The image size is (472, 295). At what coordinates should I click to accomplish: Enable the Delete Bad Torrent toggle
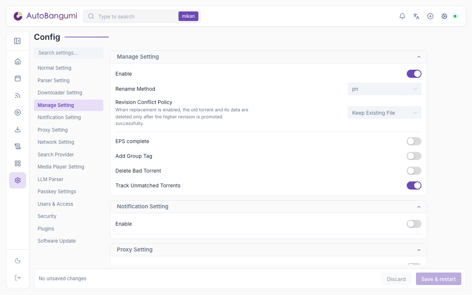click(x=414, y=171)
